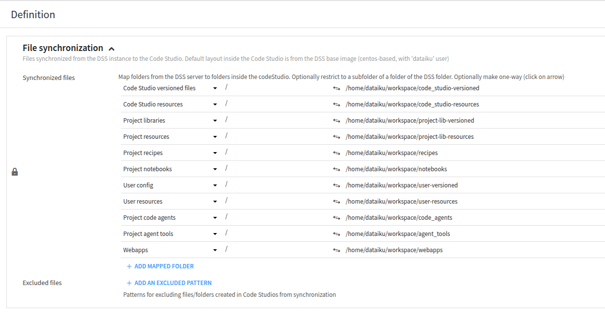
Task: Collapse the File synchronization section
Action: click(x=111, y=48)
